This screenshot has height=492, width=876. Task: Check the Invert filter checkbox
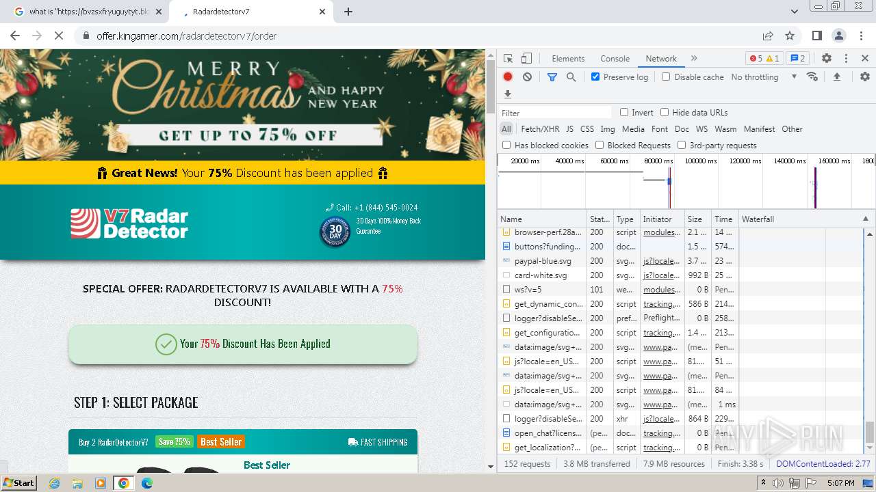[x=624, y=112]
